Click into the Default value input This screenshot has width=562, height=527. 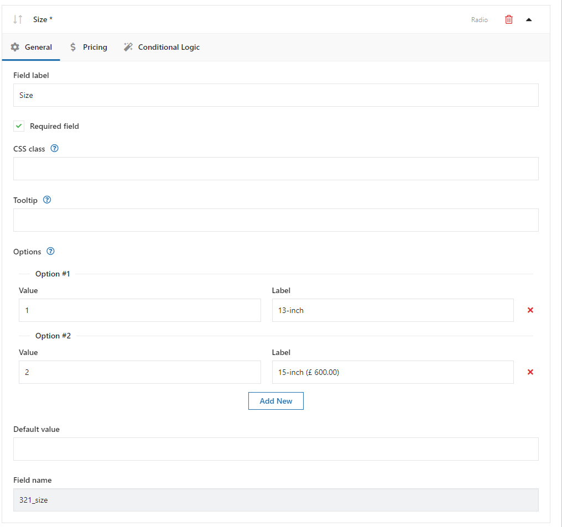(275, 449)
